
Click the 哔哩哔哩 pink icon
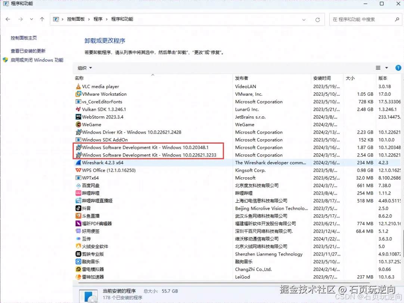click(x=78, y=193)
